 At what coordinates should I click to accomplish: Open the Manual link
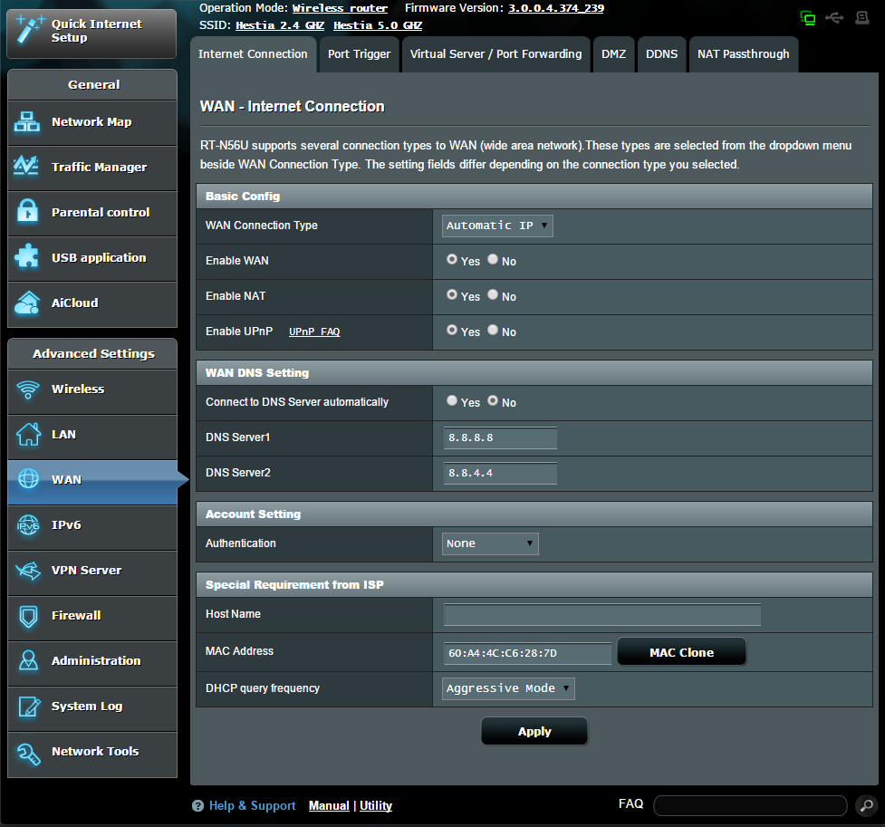click(329, 806)
